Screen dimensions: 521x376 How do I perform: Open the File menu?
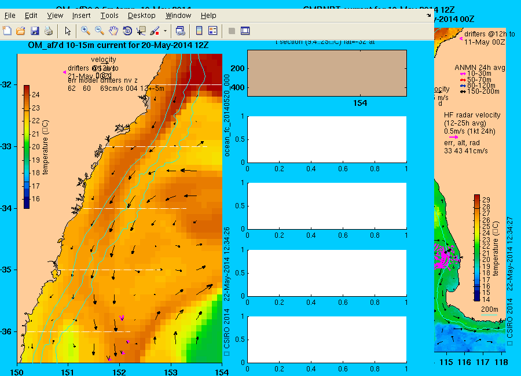pos(10,16)
